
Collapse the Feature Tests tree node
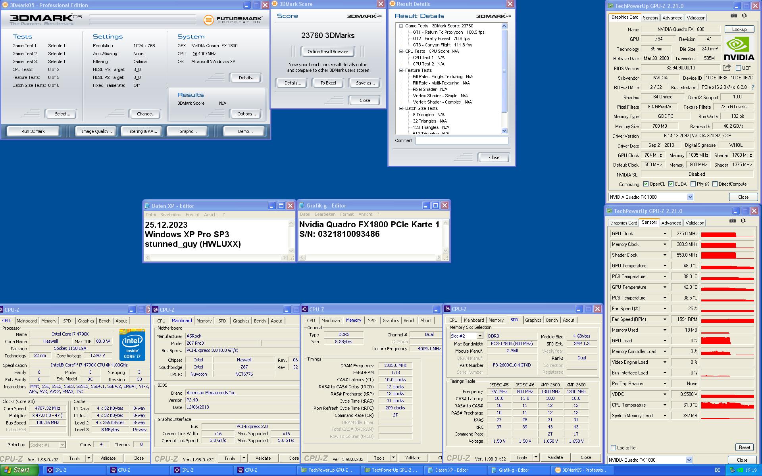tap(401, 70)
